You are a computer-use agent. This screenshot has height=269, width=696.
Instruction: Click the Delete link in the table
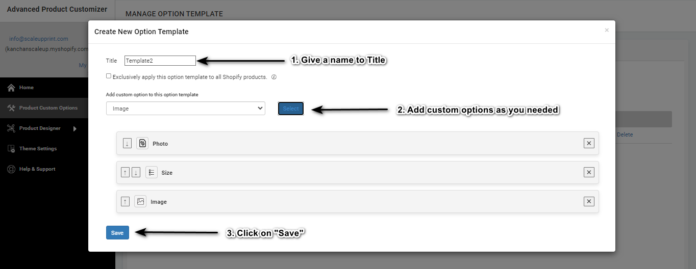[625, 135]
